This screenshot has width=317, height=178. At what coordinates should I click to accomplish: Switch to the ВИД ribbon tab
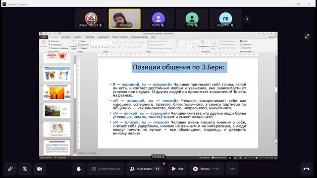point(153,37)
